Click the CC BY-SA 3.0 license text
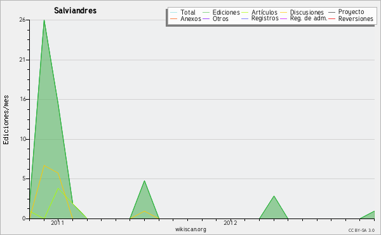This screenshot has height=235, width=381. coord(361,231)
